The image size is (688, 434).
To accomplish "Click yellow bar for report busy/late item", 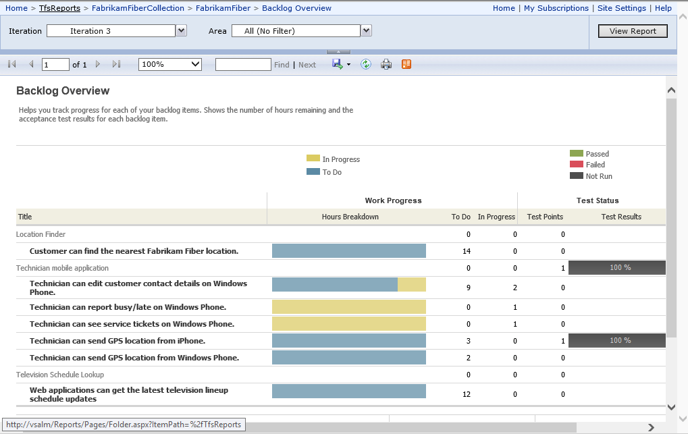I will pos(349,307).
